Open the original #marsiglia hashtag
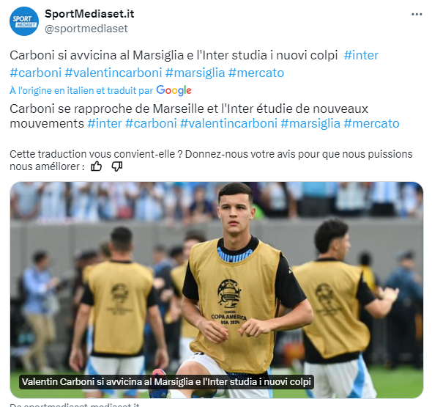The image size is (432, 407). click(x=195, y=73)
